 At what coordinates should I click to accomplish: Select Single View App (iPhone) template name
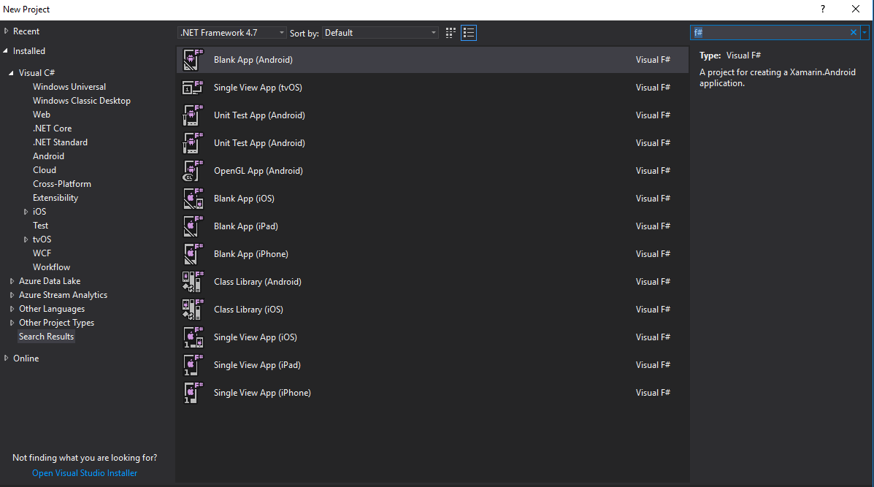click(262, 393)
